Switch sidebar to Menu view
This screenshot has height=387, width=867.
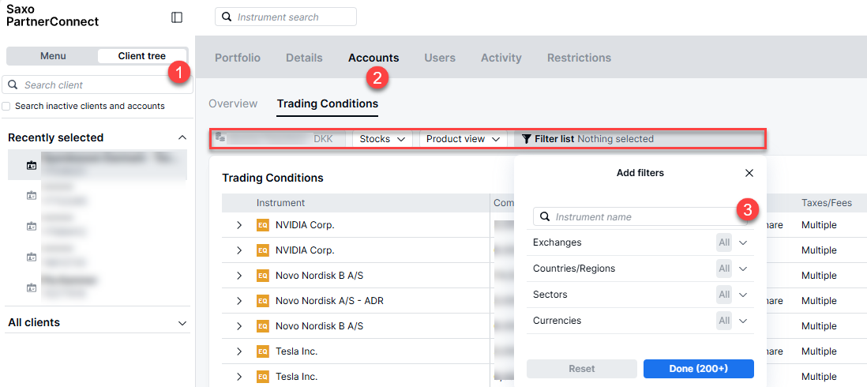tap(53, 56)
